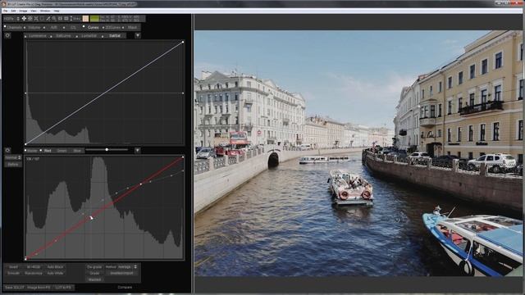Open the View menu

[x=34, y=11]
